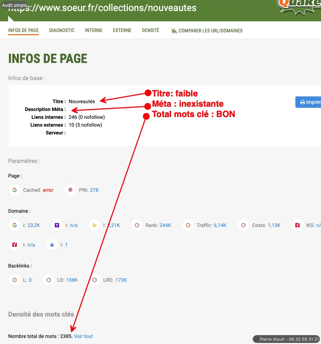Open the PIN value 278 link
The image size is (321, 344).
(94, 190)
